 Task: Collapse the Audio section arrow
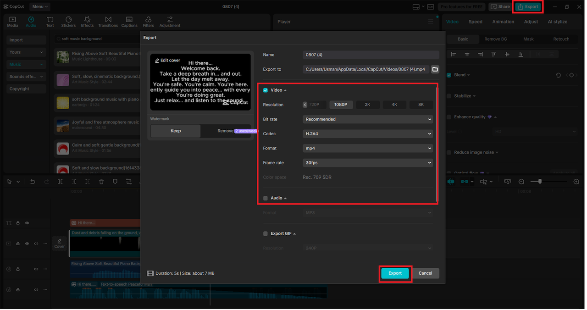click(285, 198)
